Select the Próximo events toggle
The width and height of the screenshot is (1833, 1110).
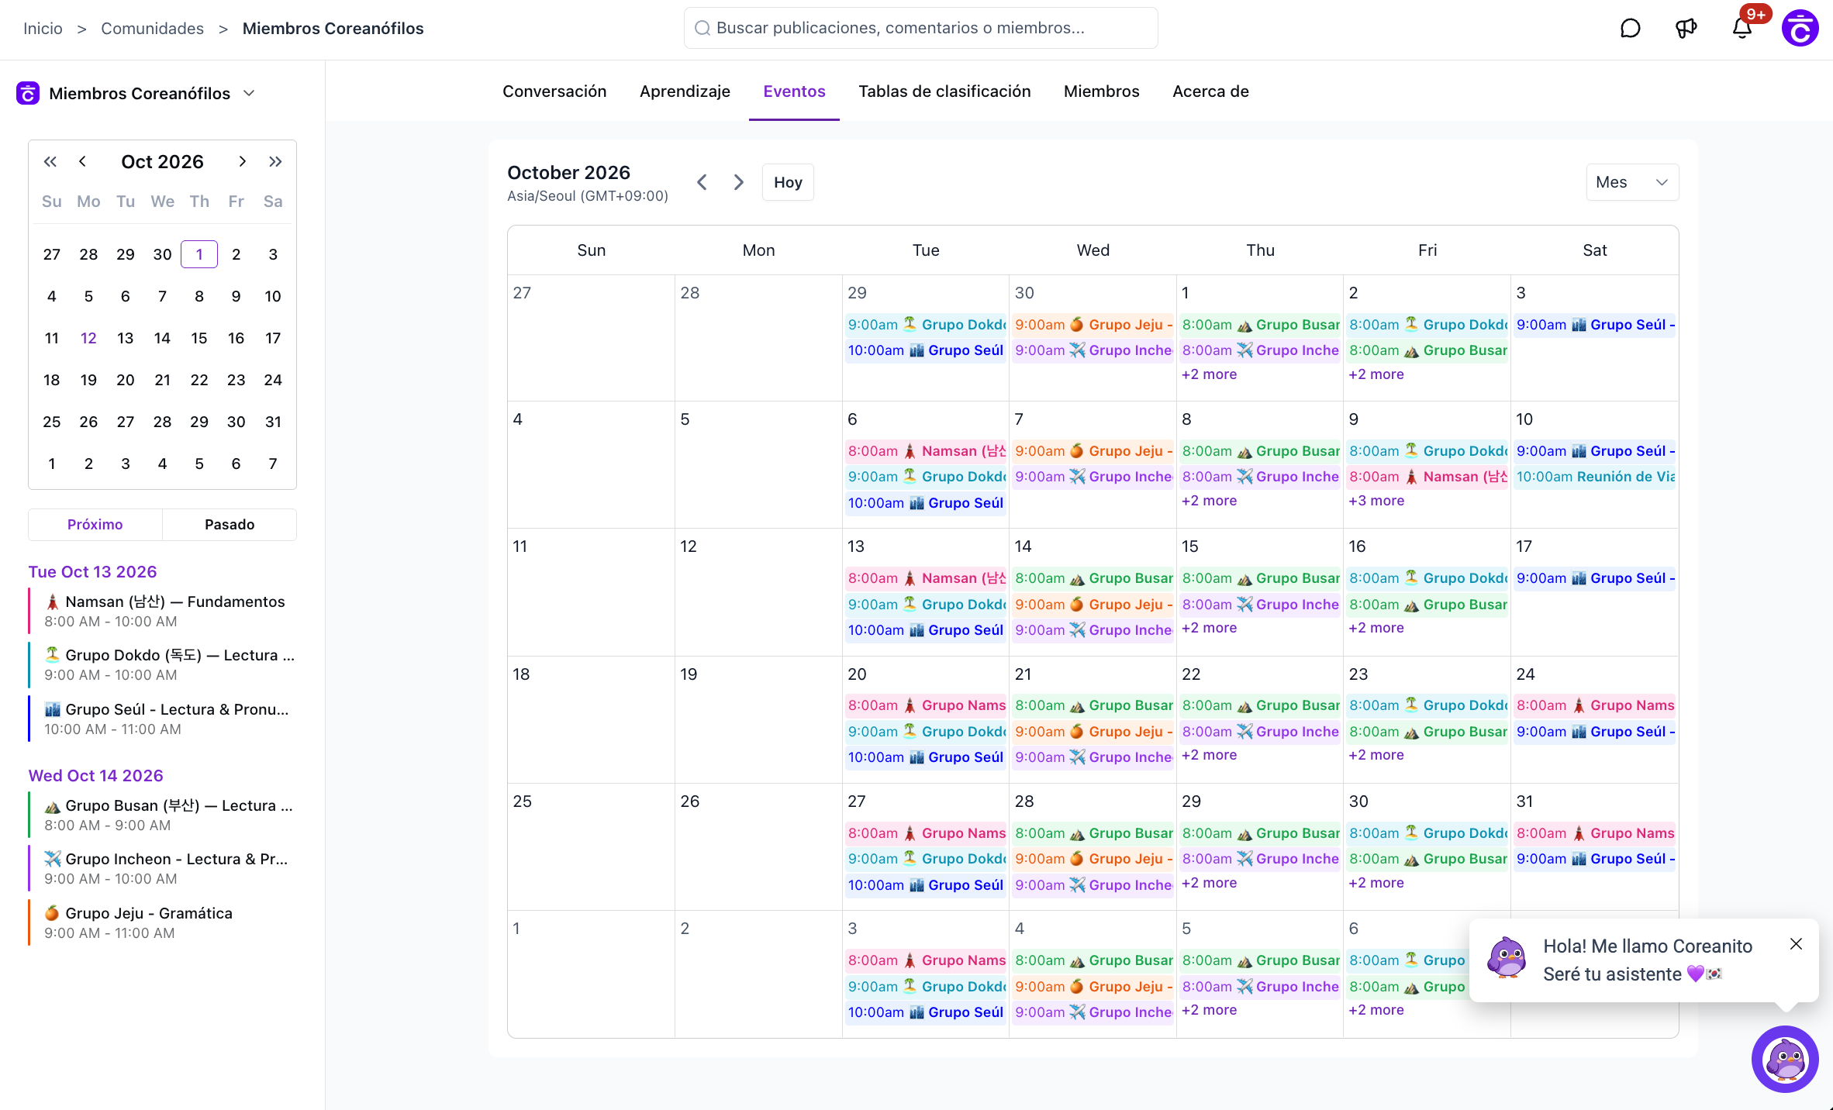pyautogui.click(x=95, y=525)
